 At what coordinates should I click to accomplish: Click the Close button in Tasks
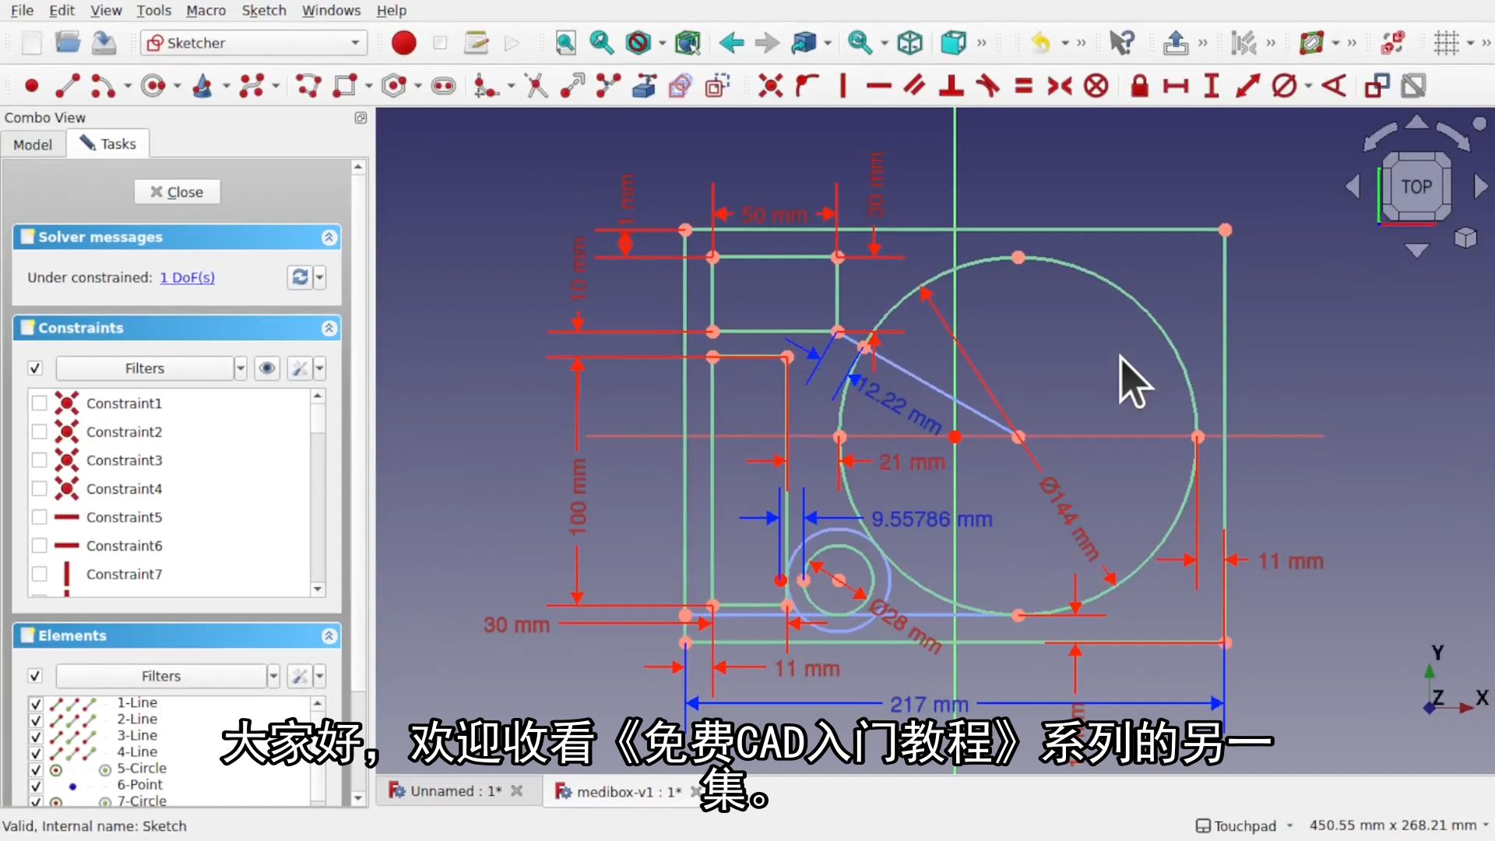(x=177, y=192)
